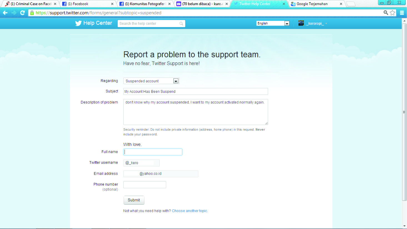Click the zoom magnifier in the address bar

tap(386, 13)
